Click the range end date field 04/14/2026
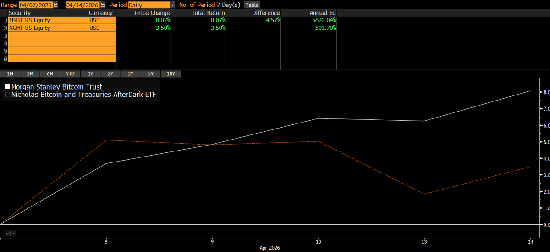 [x=82, y=5]
